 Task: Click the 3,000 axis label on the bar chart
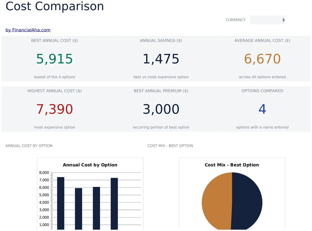click(x=44, y=210)
